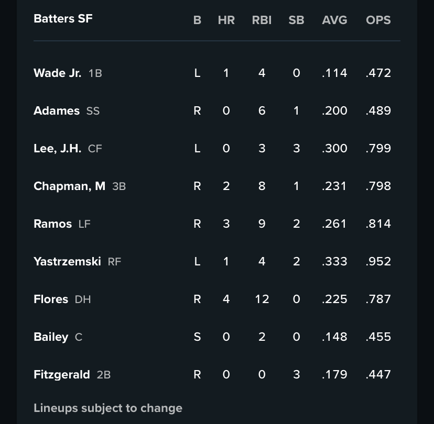Click the Batters SF heading
434x424 pixels.
pyautogui.click(x=63, y=18)
